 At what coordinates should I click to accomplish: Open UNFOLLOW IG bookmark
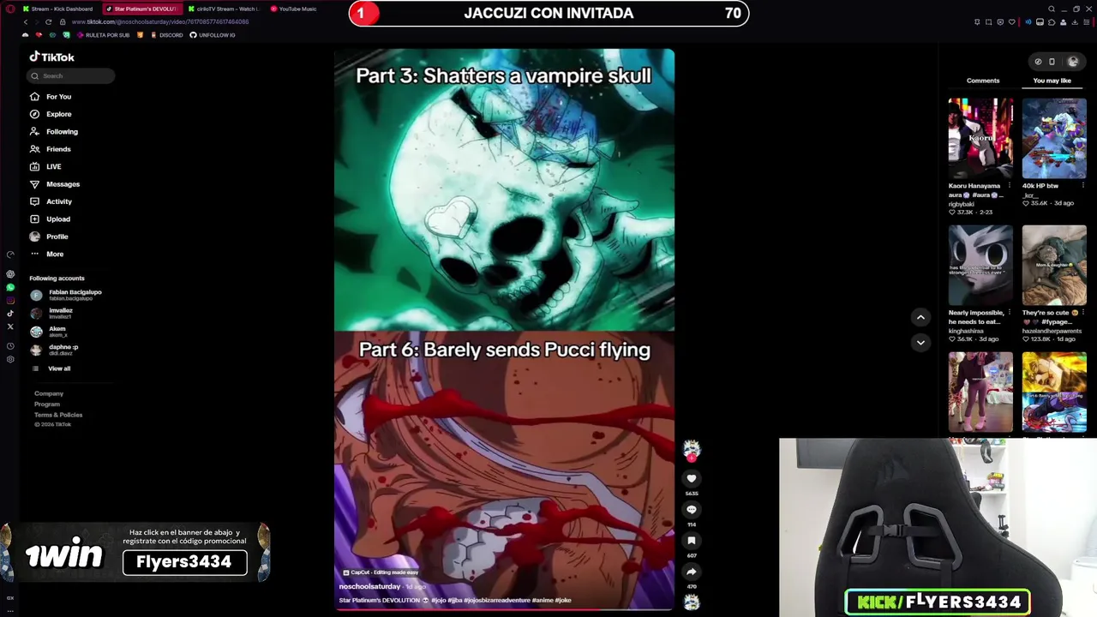click(x=212, y=35)
